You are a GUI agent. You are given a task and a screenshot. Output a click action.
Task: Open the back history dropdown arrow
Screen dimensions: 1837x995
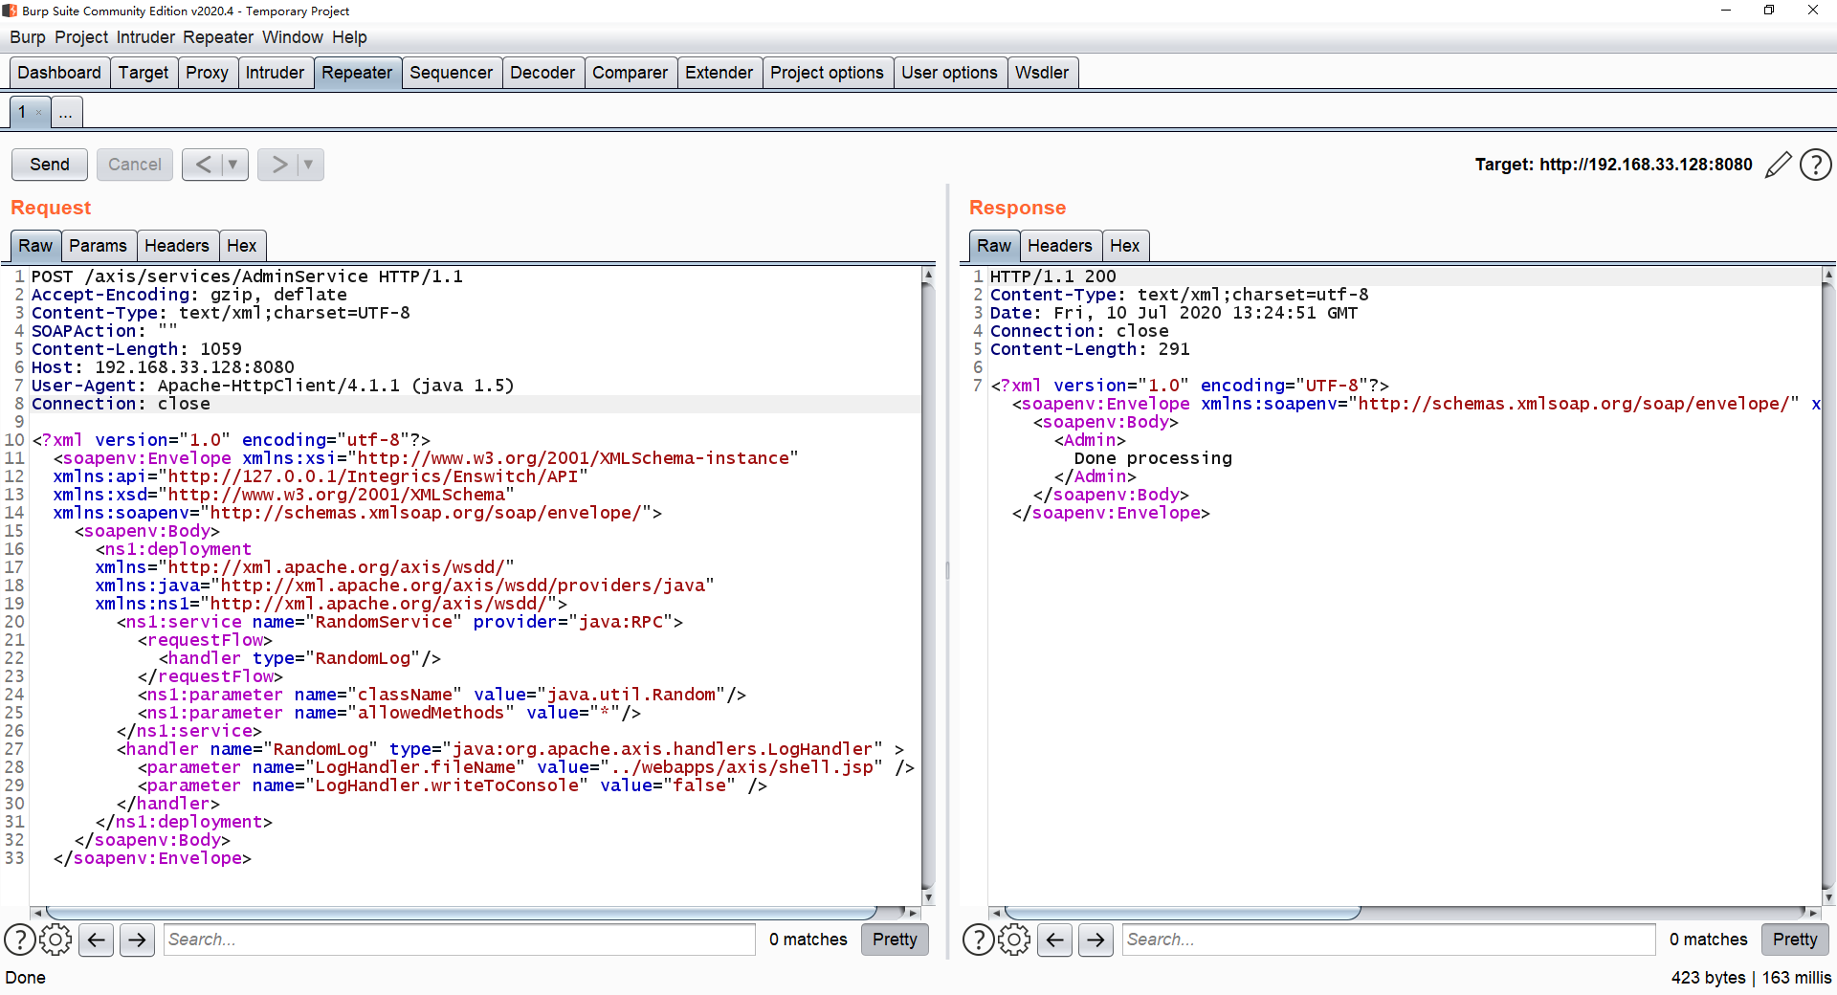[232, 165]
